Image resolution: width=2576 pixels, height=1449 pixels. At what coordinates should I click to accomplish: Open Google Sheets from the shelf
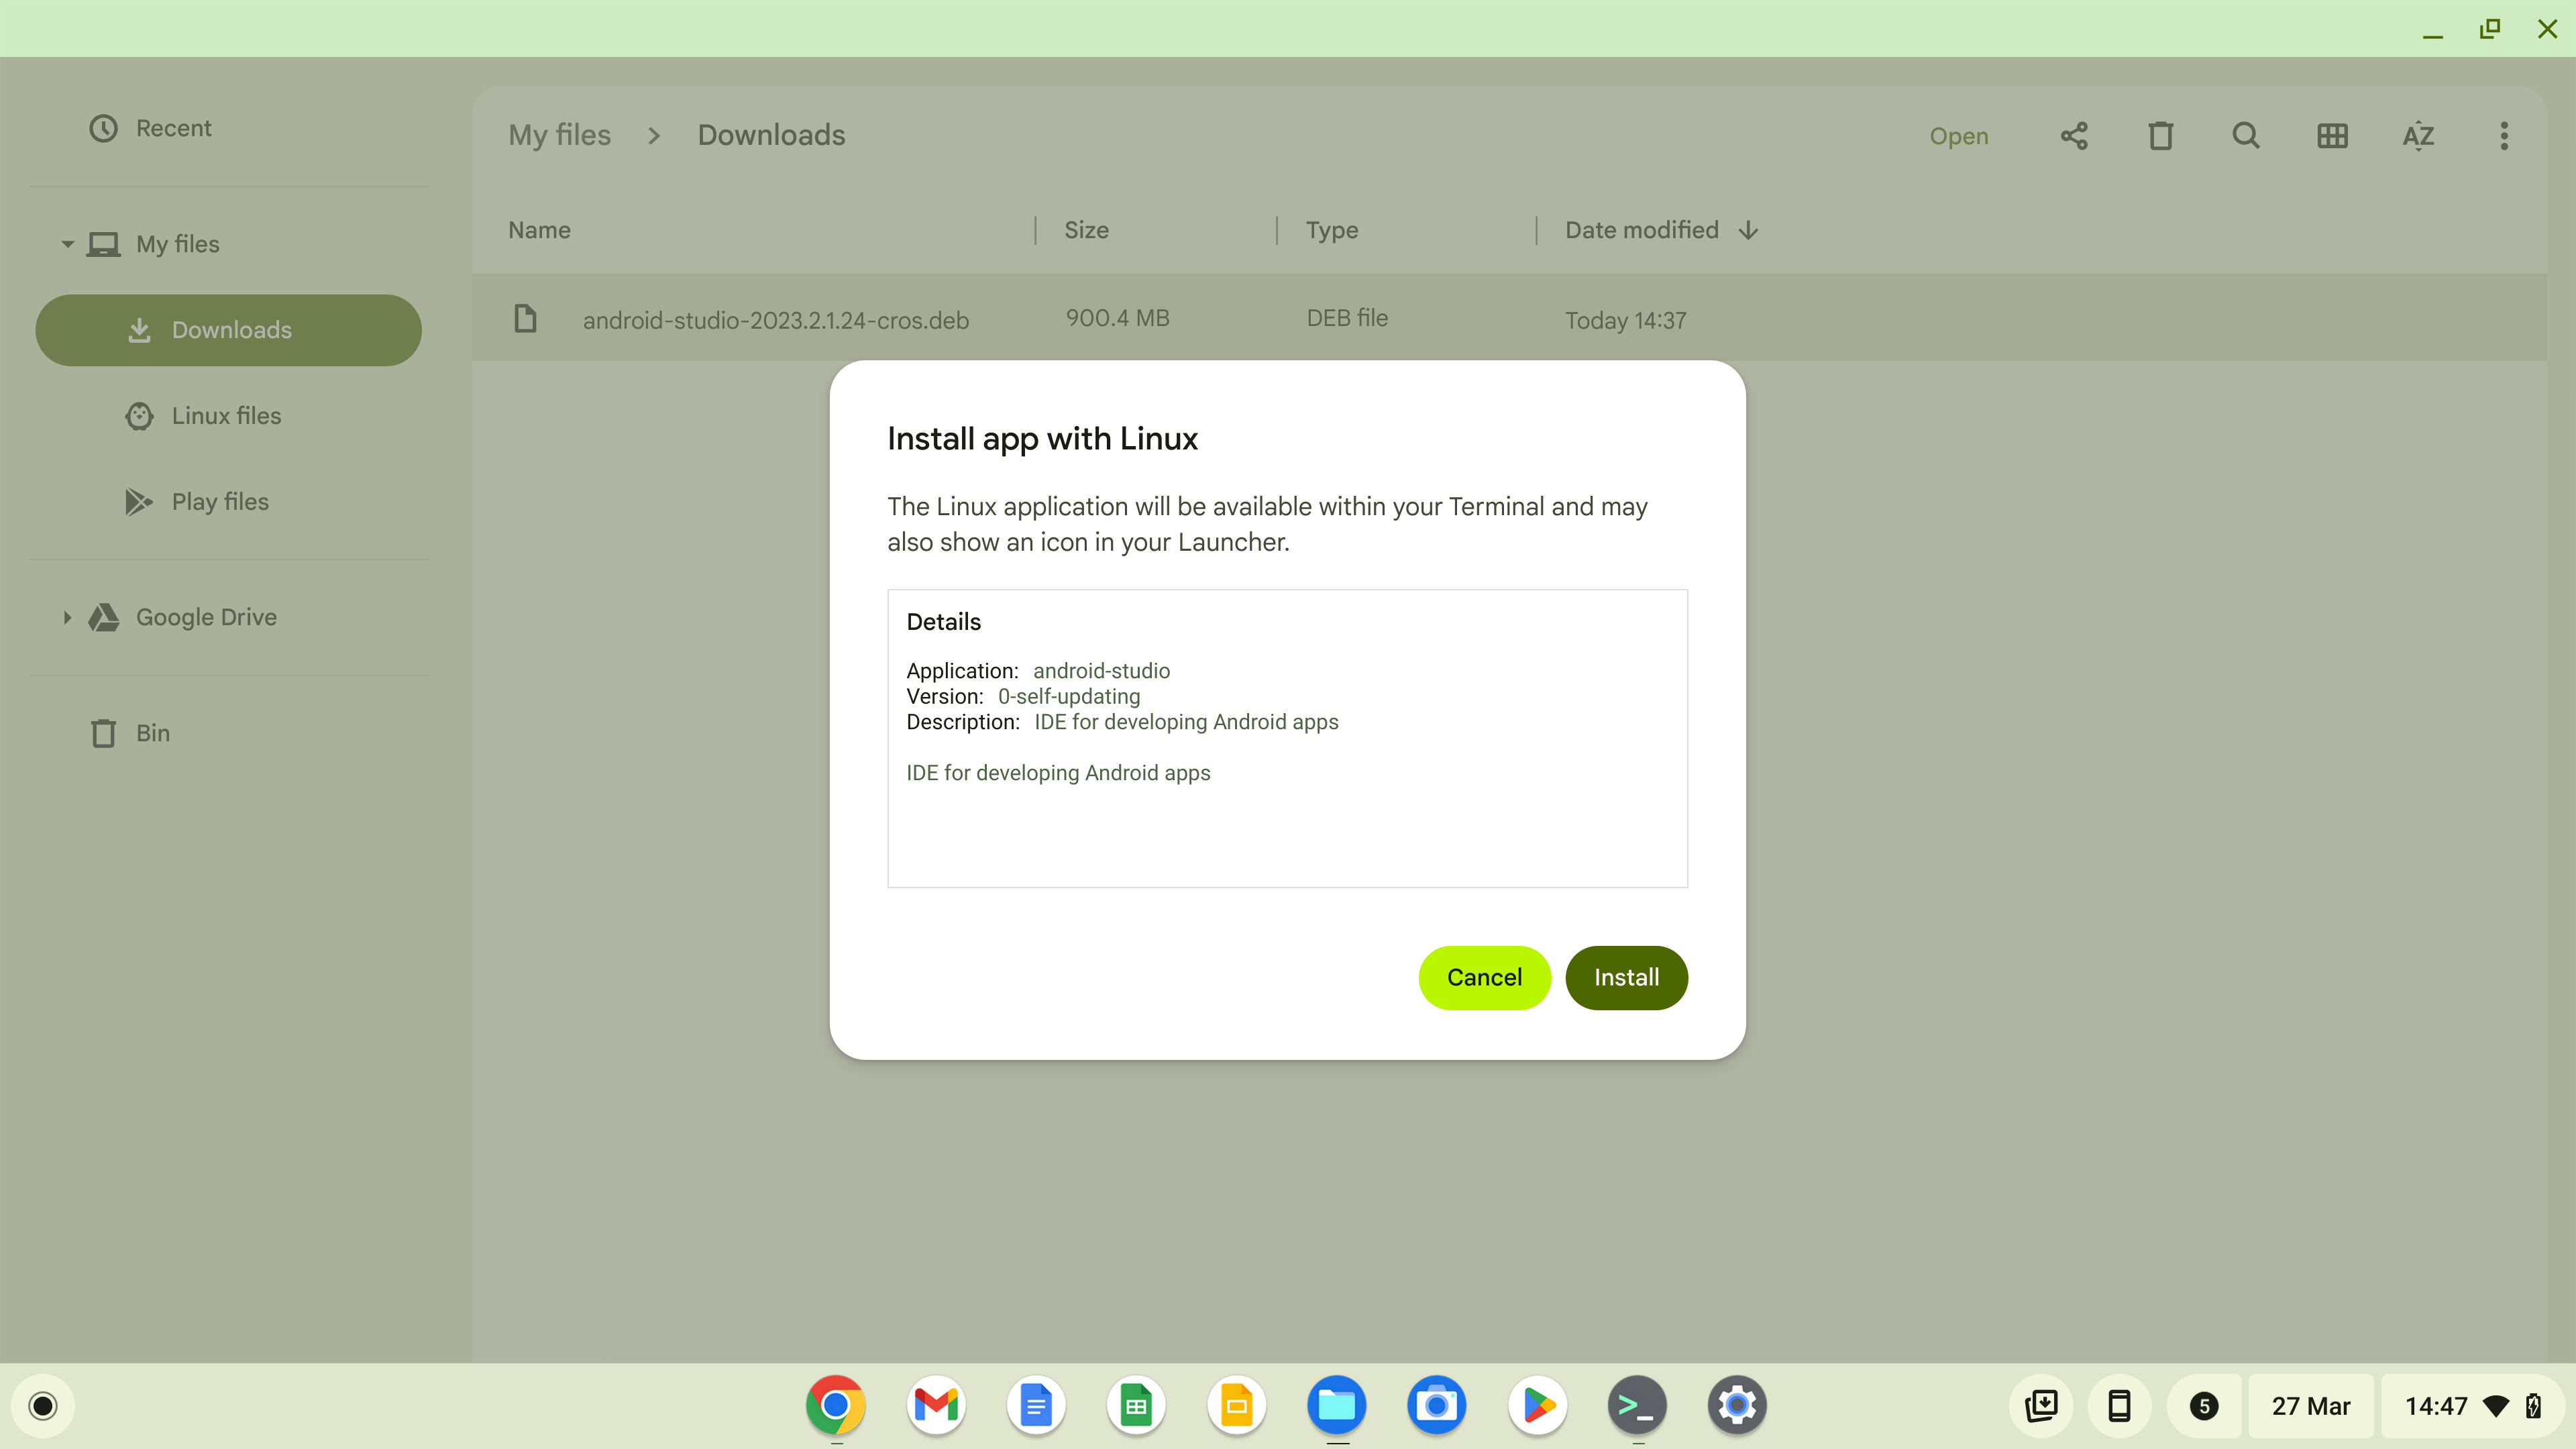click(x=1136, y=1405)
